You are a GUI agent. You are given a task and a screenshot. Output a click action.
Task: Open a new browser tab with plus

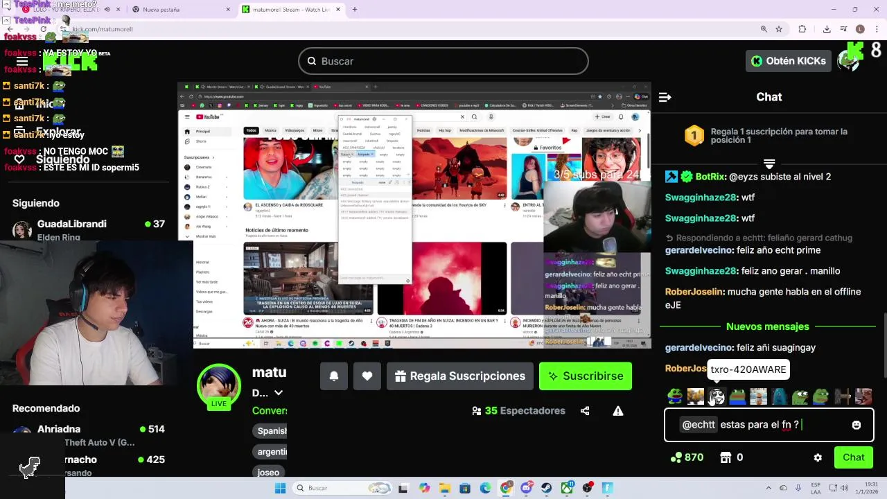(354, 10)
